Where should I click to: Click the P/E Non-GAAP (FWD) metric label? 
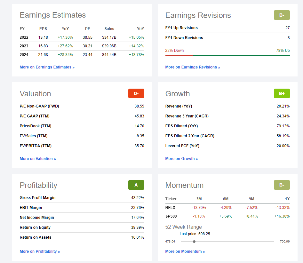pyautogui.click(x=39, y=106)
